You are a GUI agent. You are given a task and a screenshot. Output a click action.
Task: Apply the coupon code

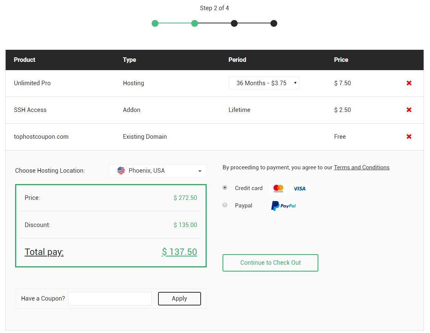(179, 298)
